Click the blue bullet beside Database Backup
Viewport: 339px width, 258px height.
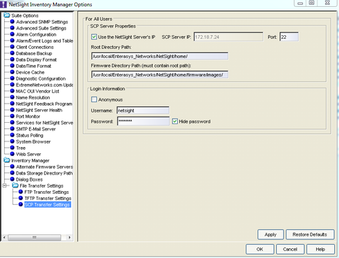click(x=12, y=53)
